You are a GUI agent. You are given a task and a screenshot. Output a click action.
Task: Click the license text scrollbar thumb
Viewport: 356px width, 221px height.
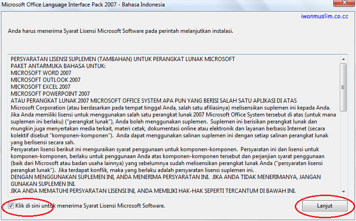point(343,87)
